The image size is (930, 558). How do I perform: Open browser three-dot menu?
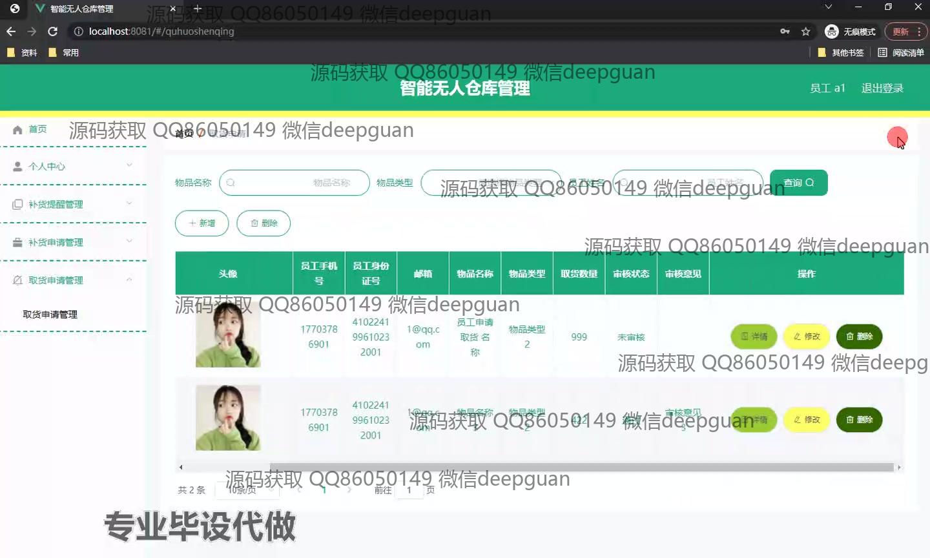(x=919, y=31)
